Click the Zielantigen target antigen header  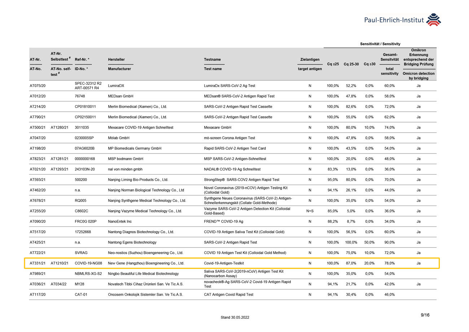[x=310, y=64]
